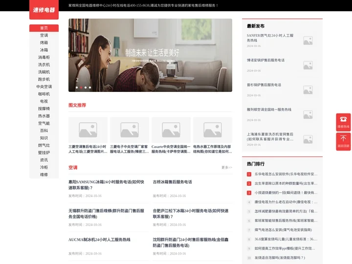Image resolution: width=352 pixels, height=264 pixels.
Task: Open thumbnail for 上海浦东夏普洗衣机 article
Action: point(308,139)
